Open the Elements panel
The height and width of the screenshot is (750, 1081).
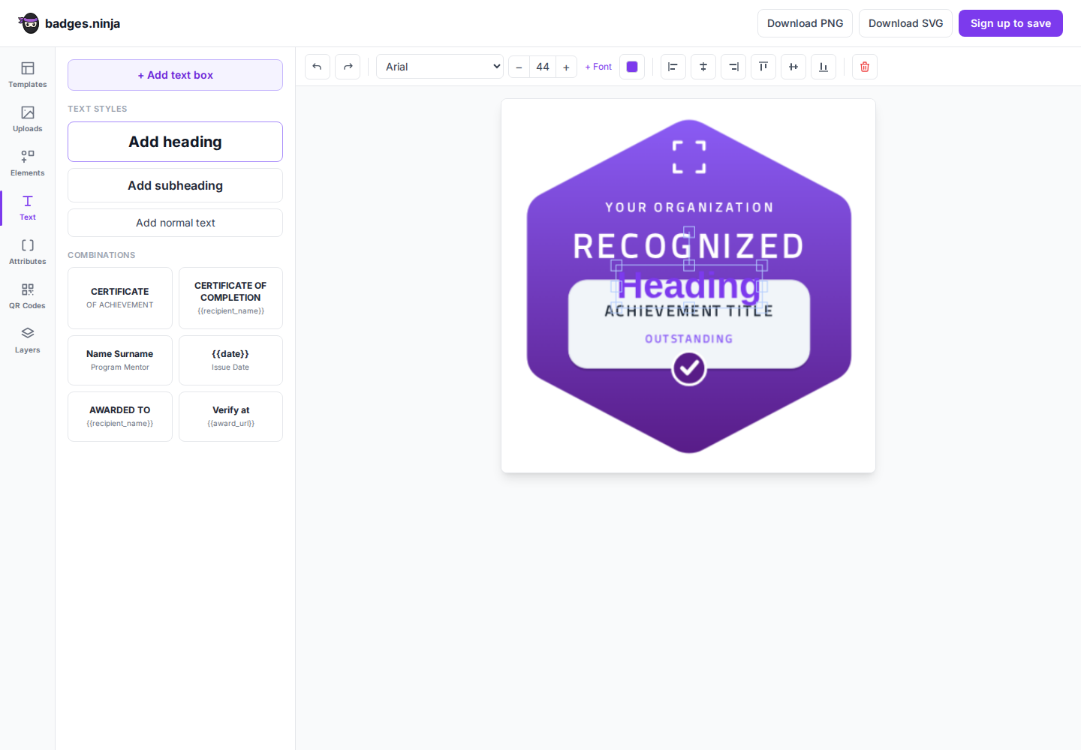tap(28, 163)
